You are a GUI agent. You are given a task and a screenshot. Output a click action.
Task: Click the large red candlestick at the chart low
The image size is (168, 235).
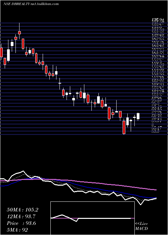point(124,127)
